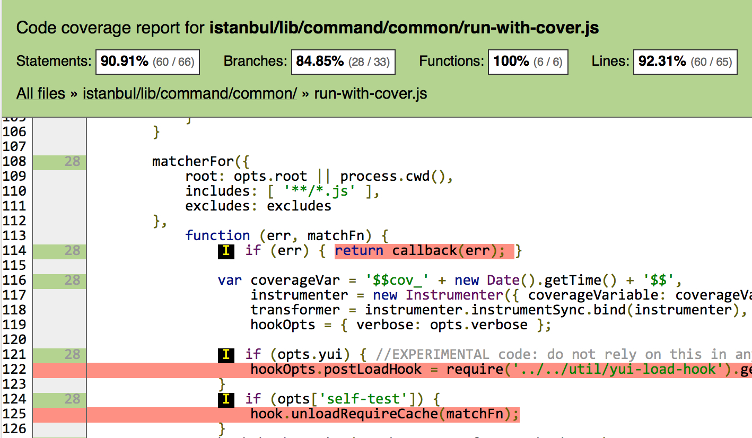Click the execution count badge '28' beside line 108
The width and height of the screenshot is (752, 438).
[x=74, y=161]
